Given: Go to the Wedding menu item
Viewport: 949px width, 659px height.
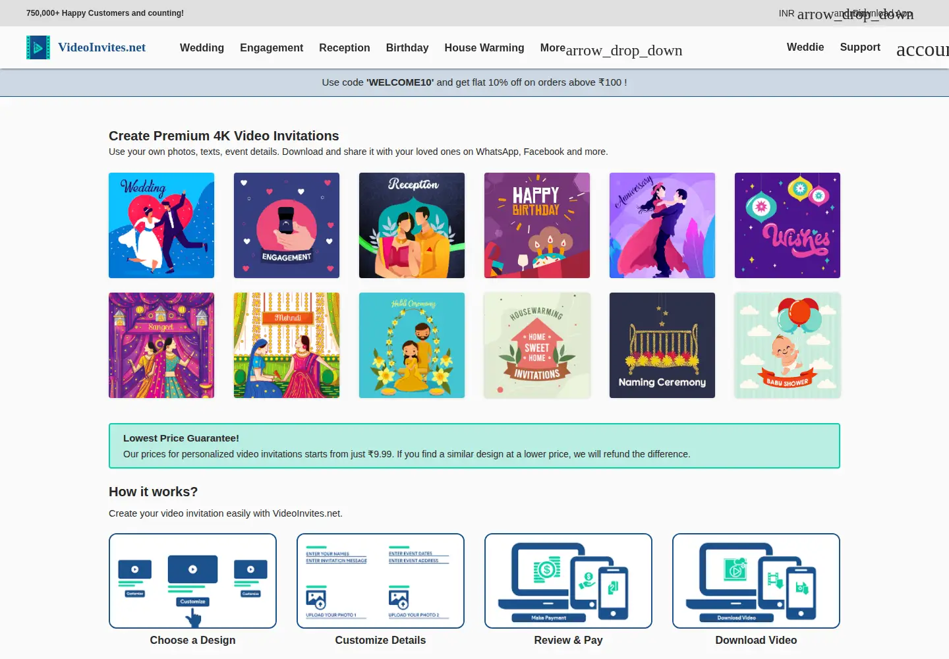Looking at the screenshot, I should tap(202, 47).
